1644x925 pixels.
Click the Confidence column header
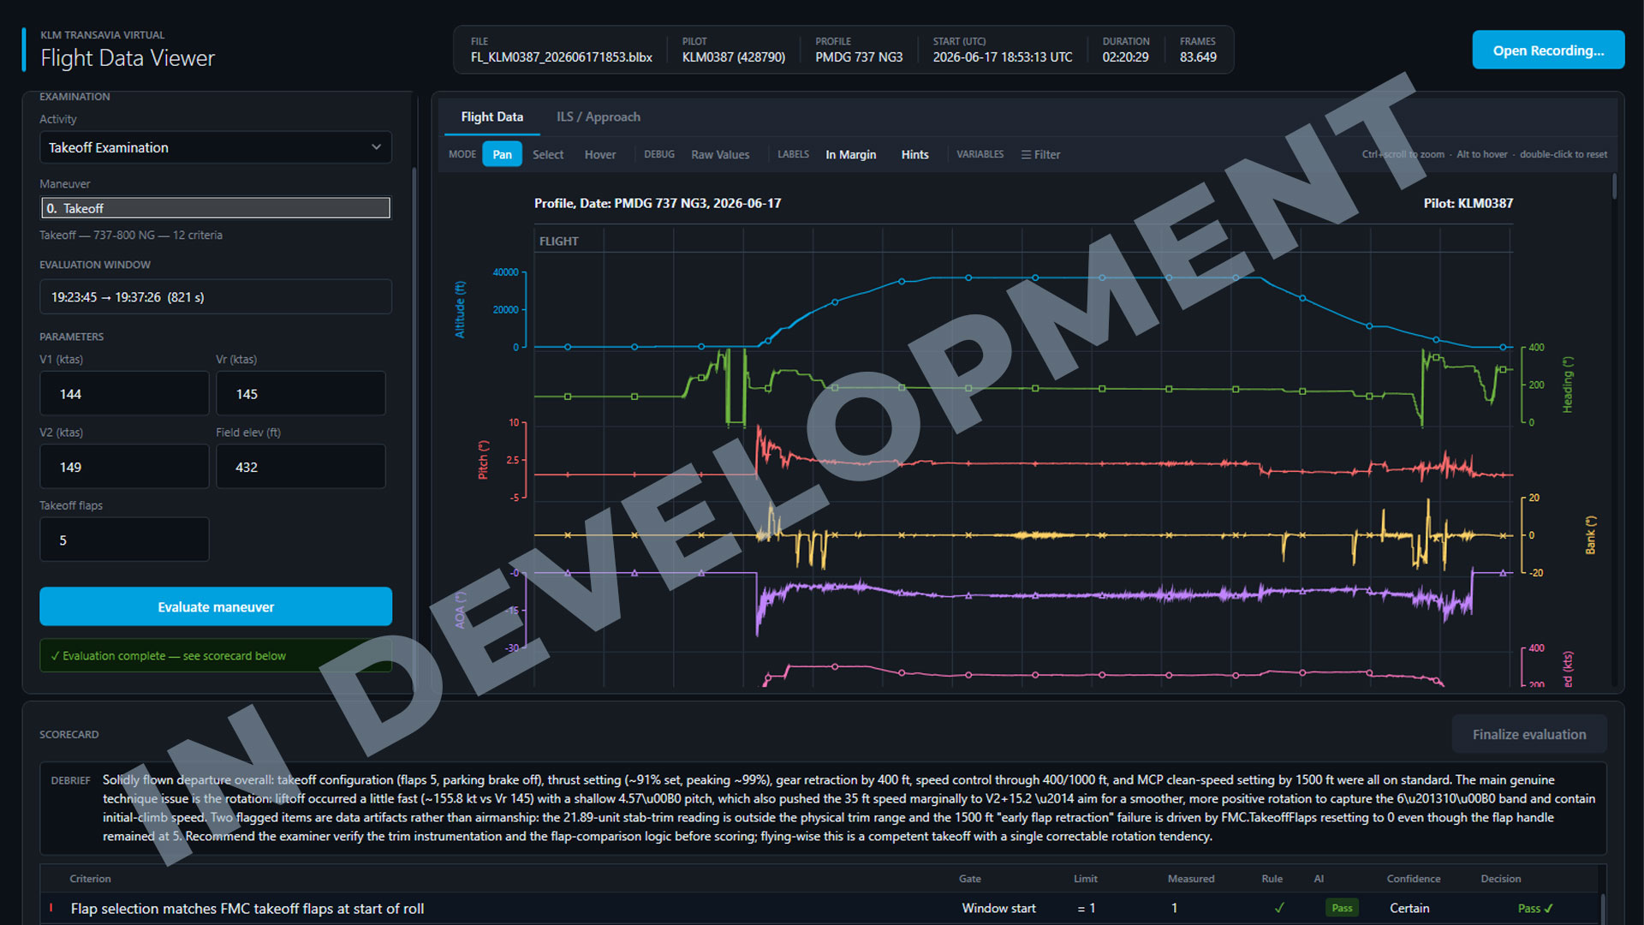click(1414, 879)
